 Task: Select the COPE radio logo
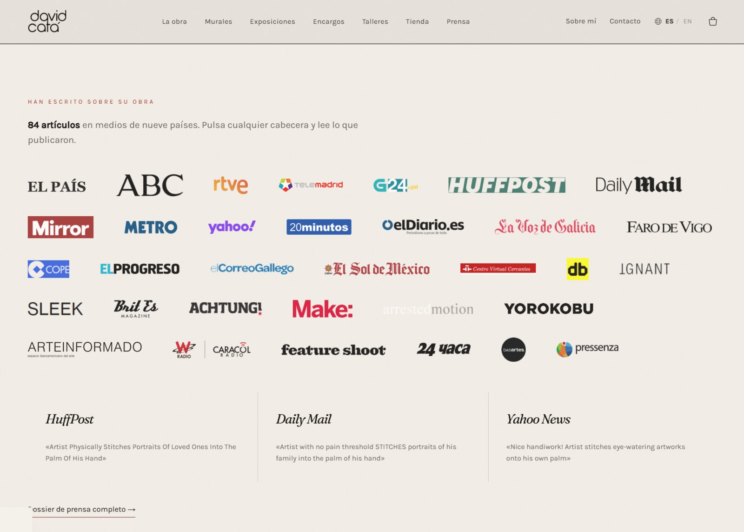pyautogui.click(x=48, y=269)
